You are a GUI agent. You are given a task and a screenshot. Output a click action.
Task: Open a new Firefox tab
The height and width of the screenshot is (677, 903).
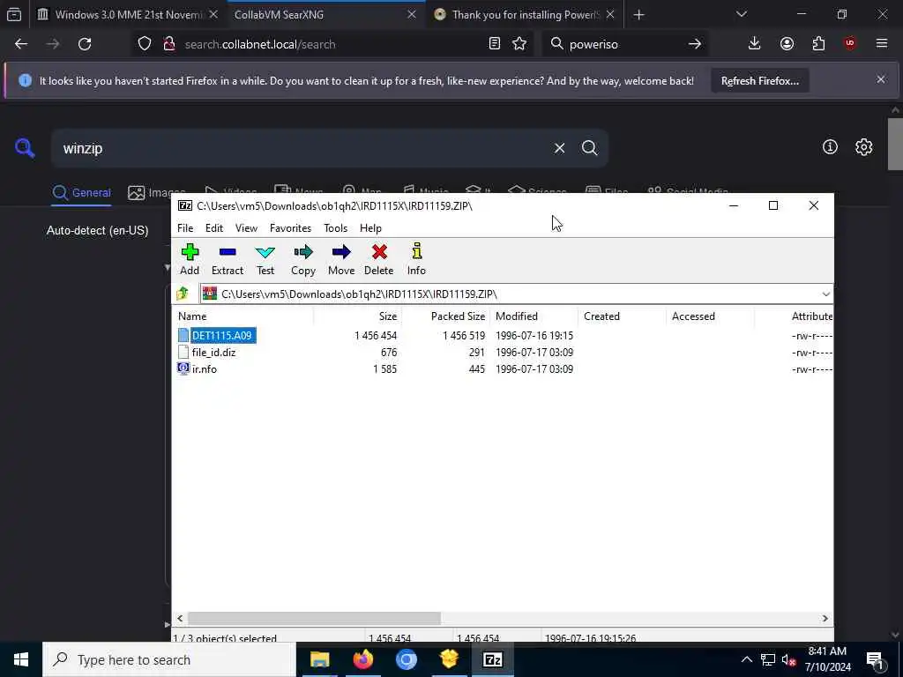[x=638, y=14]
